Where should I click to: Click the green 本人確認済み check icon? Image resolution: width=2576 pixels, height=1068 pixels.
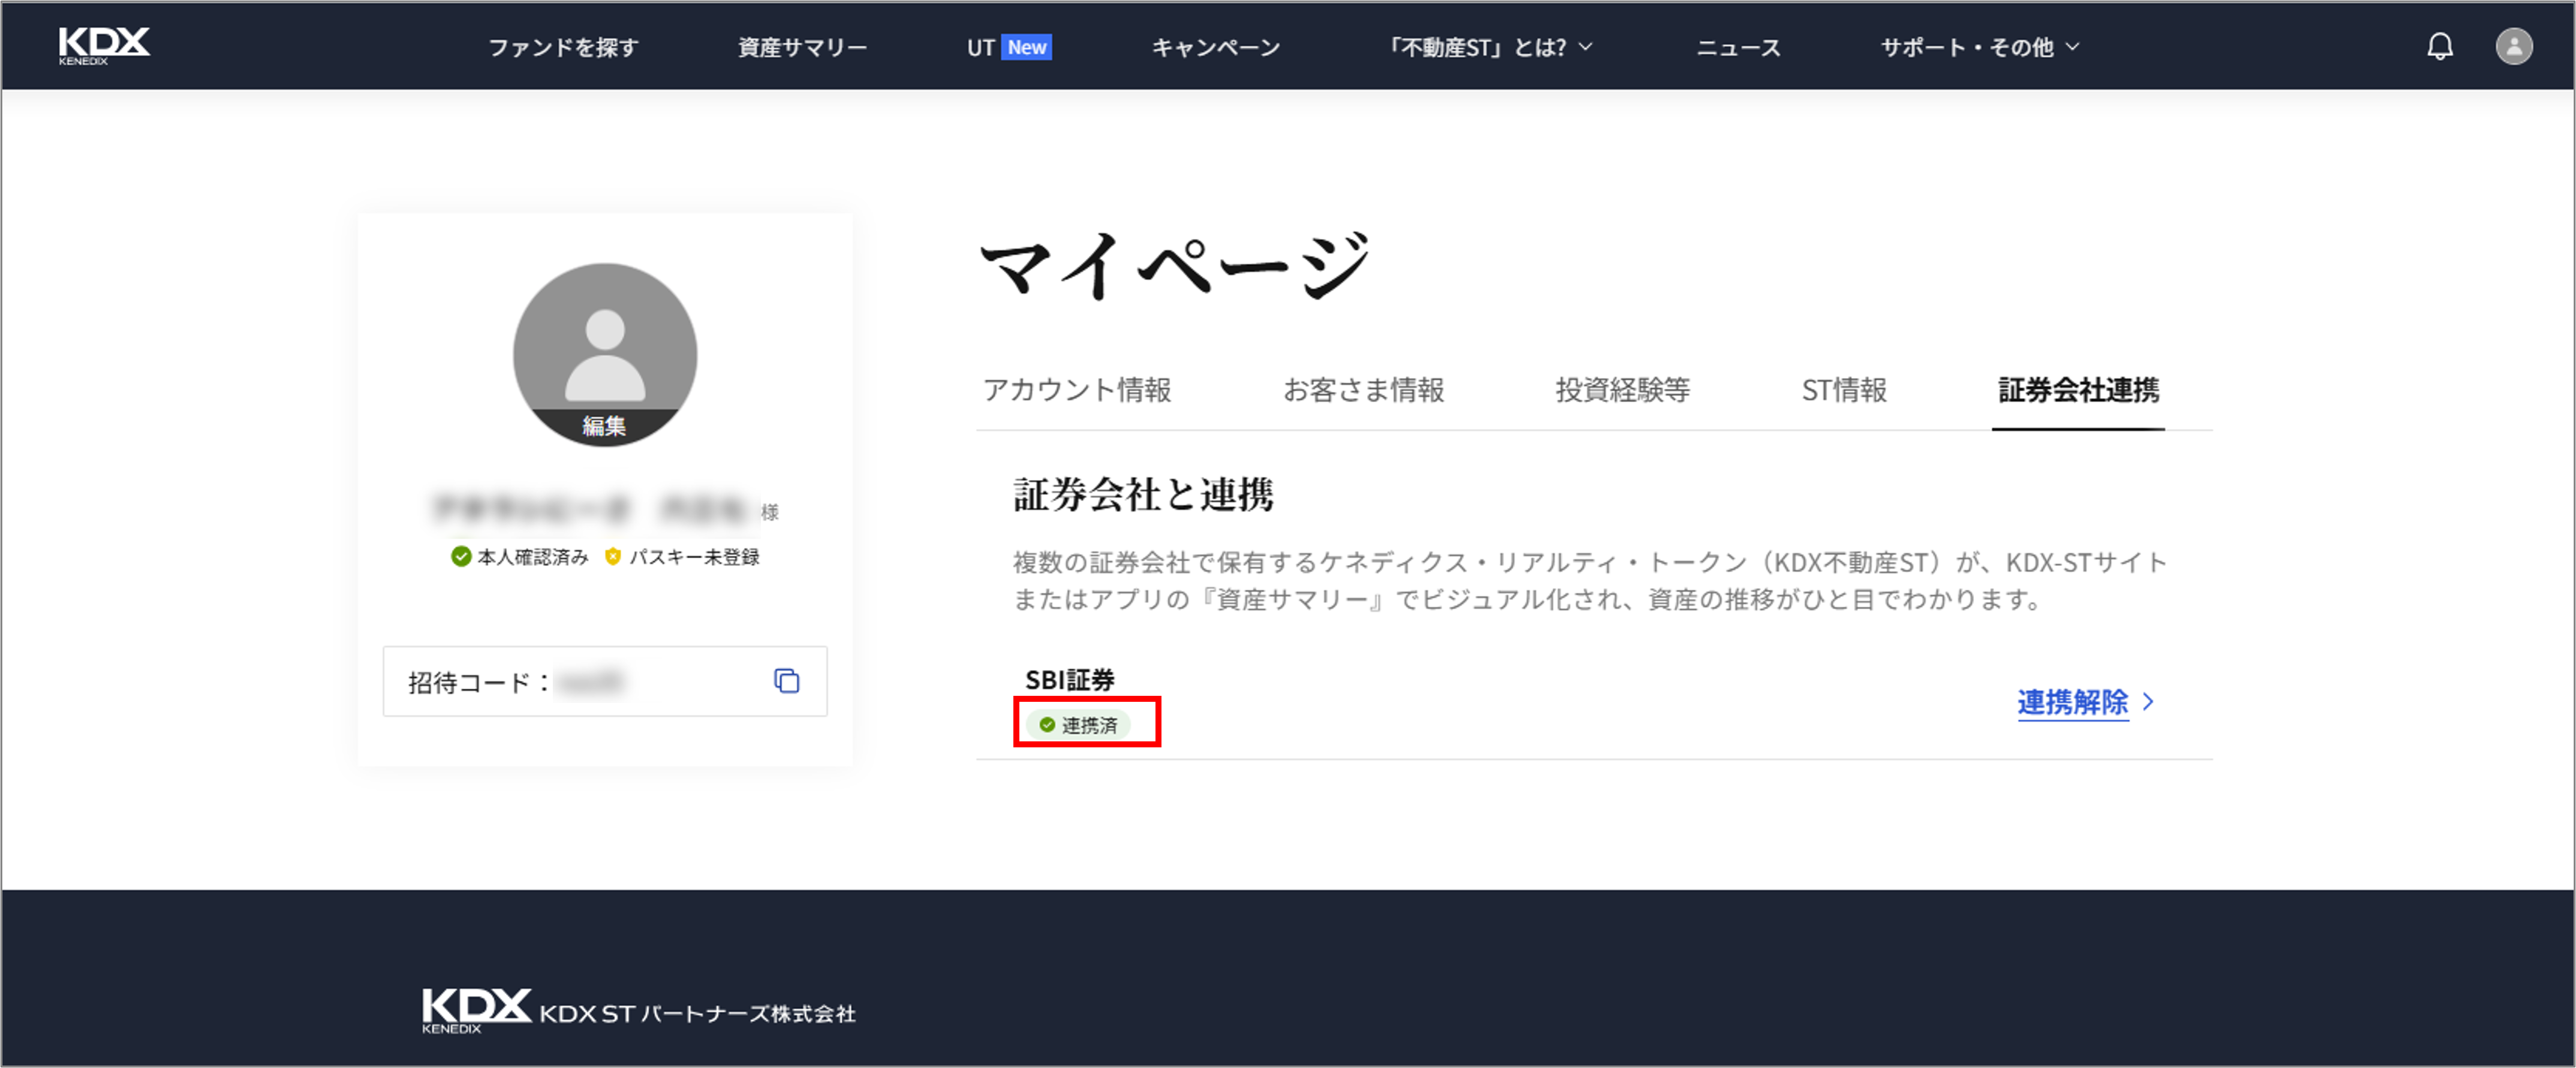coord(461,557)
